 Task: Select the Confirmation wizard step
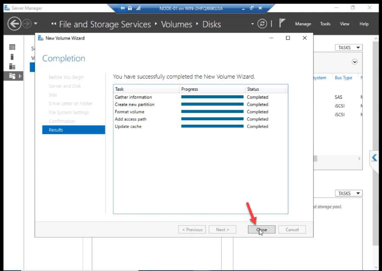pos(62,121)
